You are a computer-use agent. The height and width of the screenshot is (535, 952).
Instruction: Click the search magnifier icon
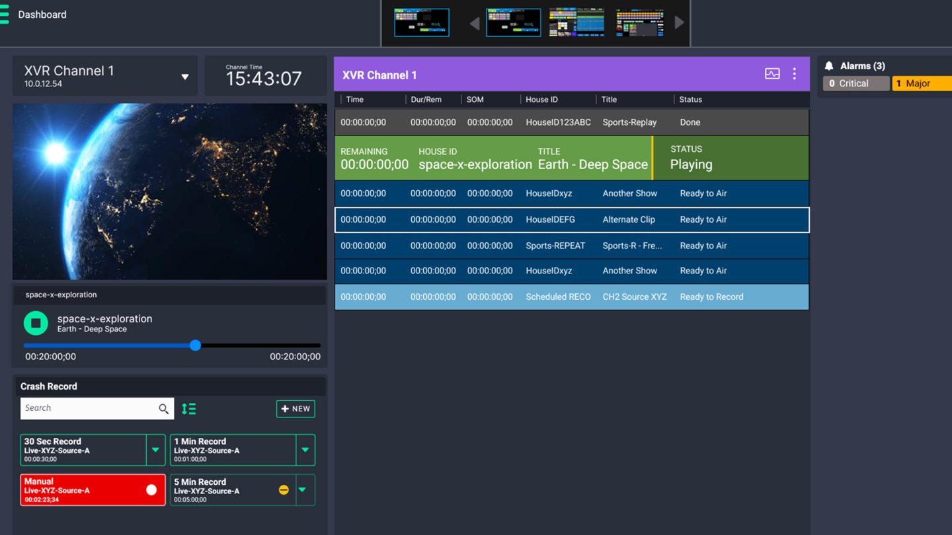(x=163, y=409)
